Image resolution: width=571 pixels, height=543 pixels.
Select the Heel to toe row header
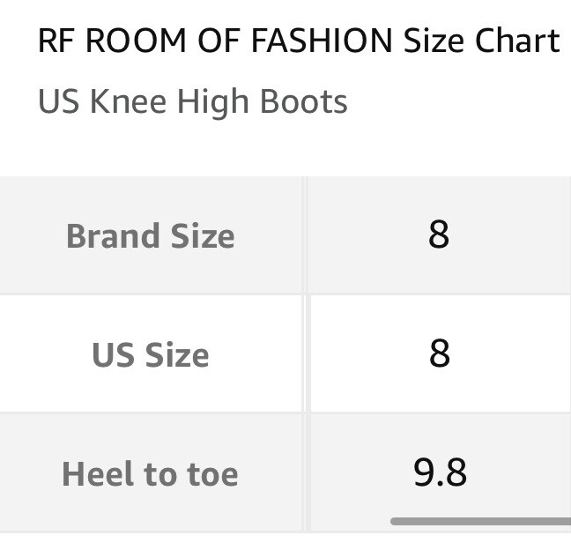click(151, 474)
